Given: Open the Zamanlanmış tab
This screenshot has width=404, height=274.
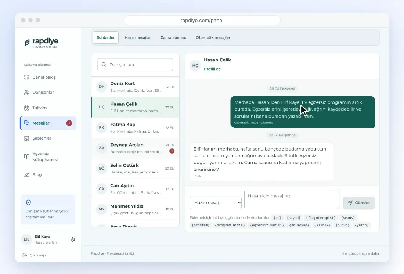Looking at the screenshot, I should coord(173,37).
